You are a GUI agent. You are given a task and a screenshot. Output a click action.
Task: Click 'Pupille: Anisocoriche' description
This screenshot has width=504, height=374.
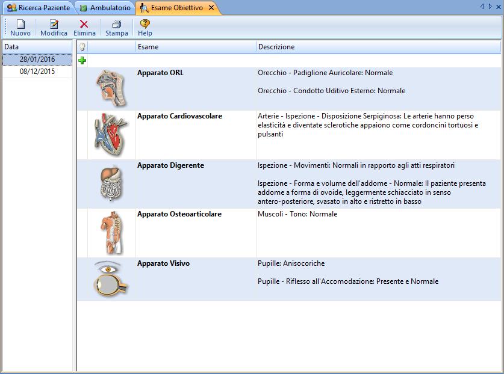click(291, 263)
